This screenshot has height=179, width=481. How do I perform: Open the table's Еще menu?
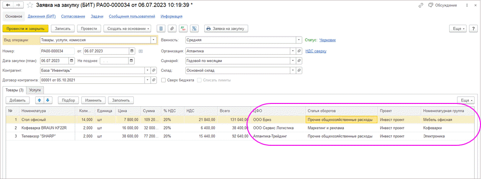pyautogui.click(x=466, y=100)
